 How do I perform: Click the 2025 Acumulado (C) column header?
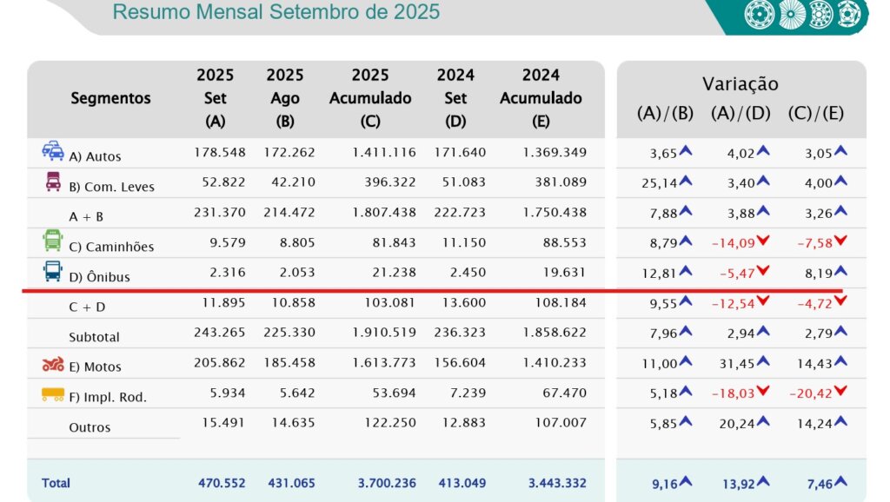click(x=370, y=98)
